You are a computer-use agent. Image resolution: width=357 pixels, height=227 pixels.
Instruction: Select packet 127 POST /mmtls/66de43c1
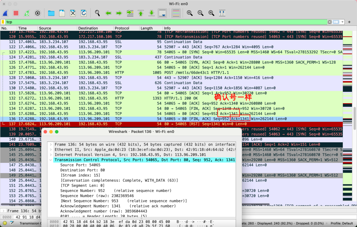(172, 73)
